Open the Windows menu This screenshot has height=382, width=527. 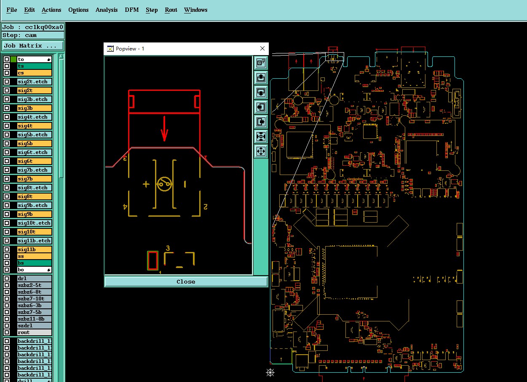tap(195, 10)
